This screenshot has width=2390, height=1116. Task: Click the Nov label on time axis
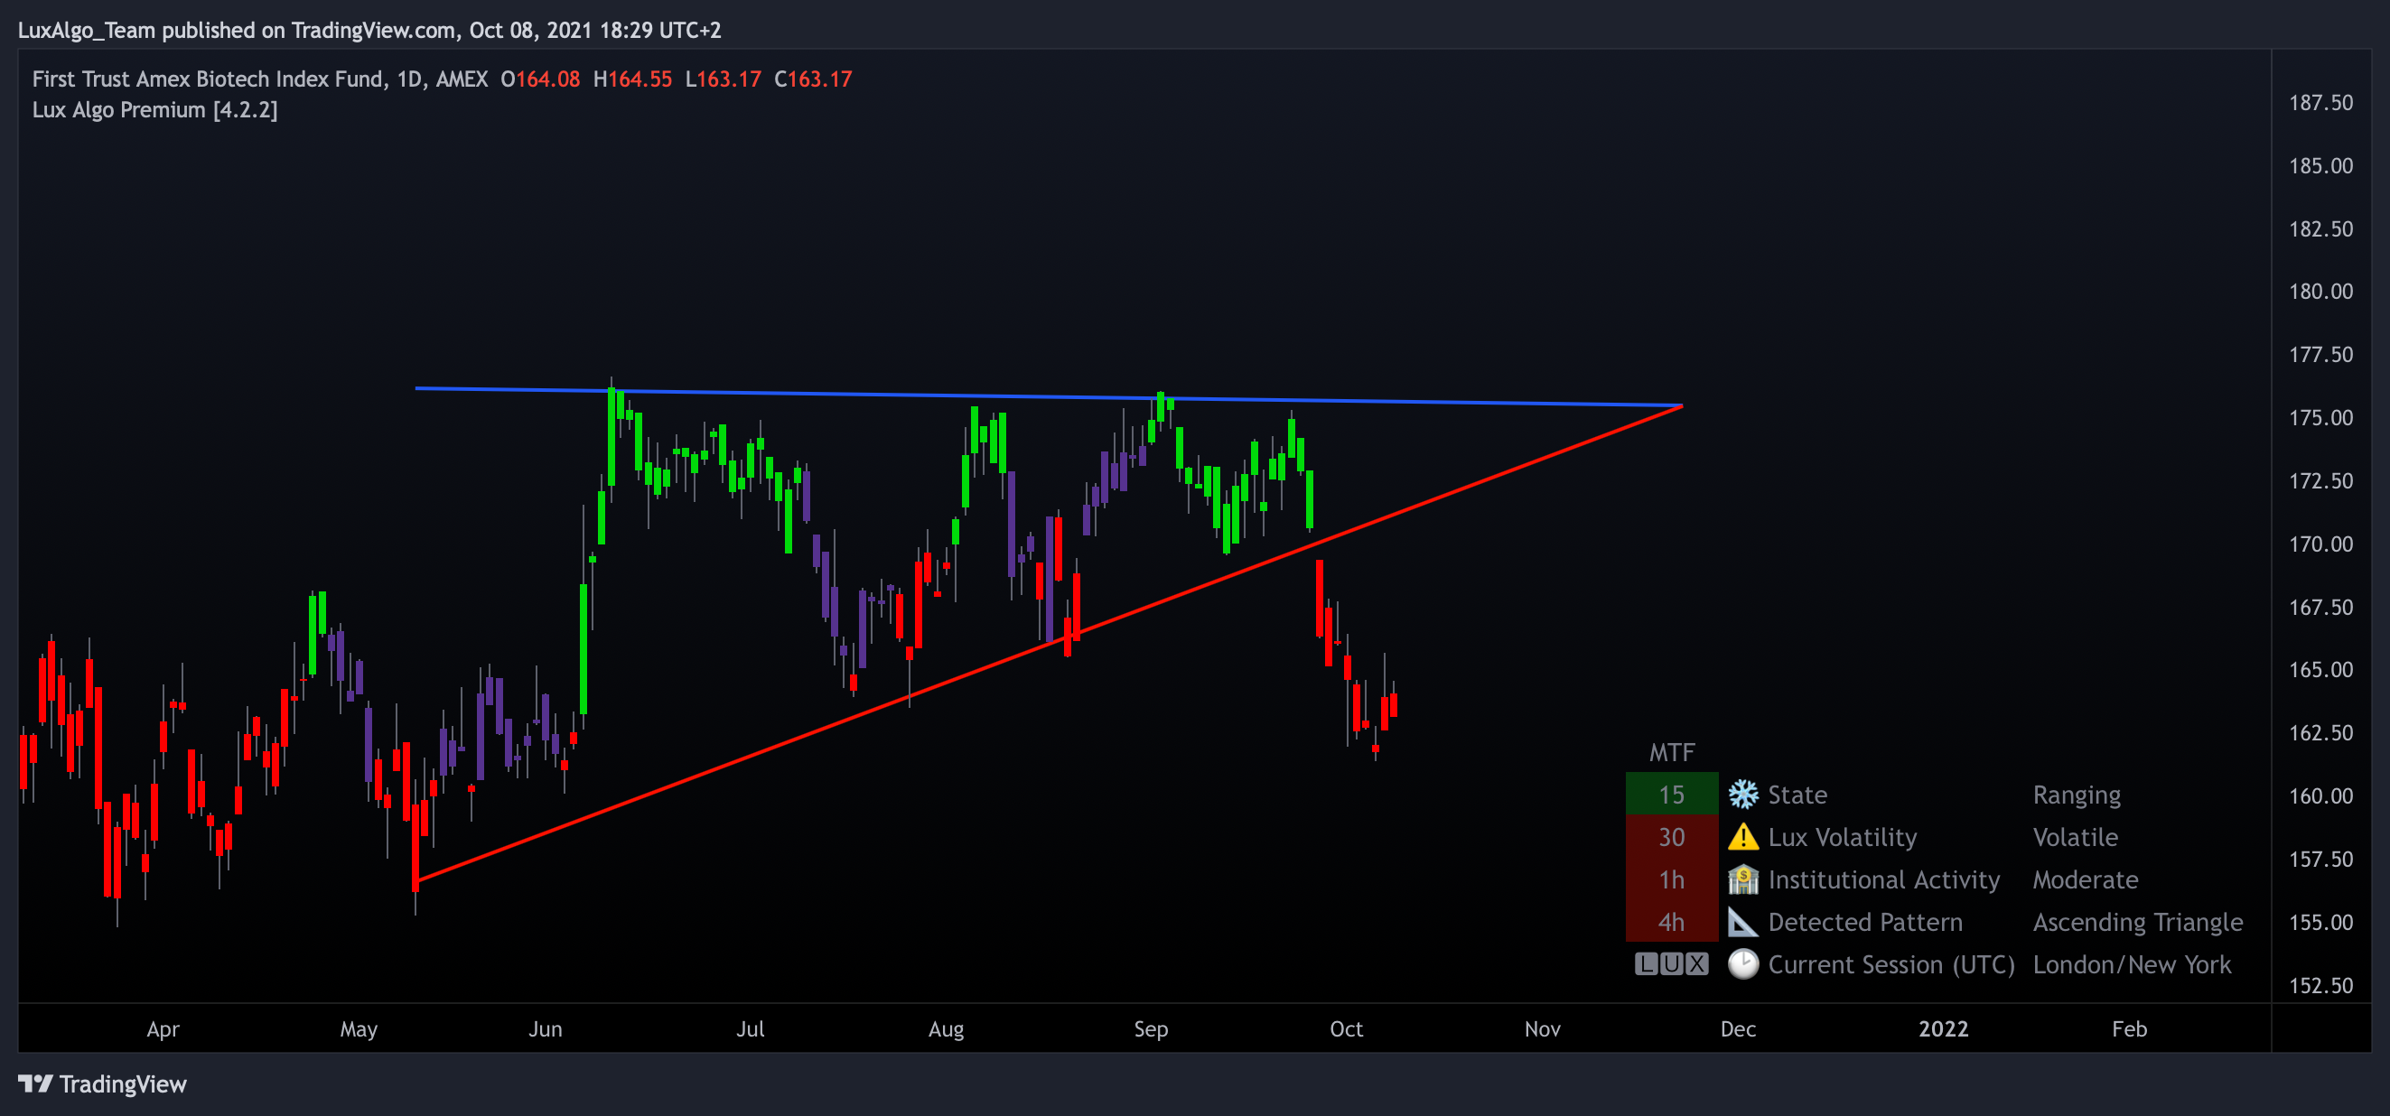tap(1542, 1028)
